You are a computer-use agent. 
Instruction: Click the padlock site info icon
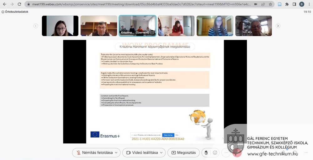point(28,4)
